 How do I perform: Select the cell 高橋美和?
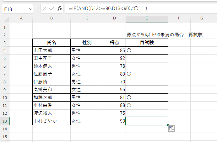(x=52, y=90)
